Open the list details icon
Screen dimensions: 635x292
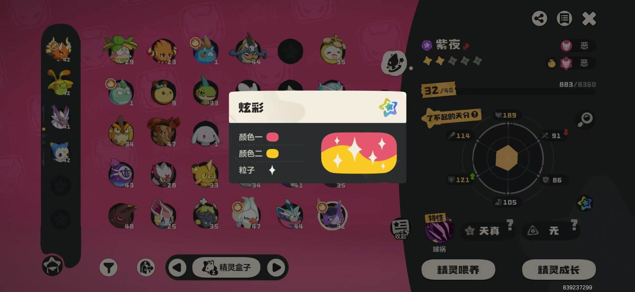564,18
